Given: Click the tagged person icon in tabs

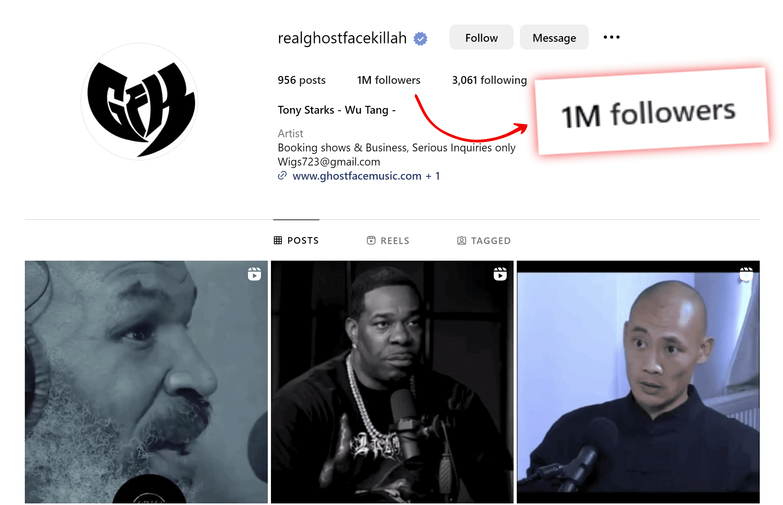Looking at the screenshot, I should point(461,241).
